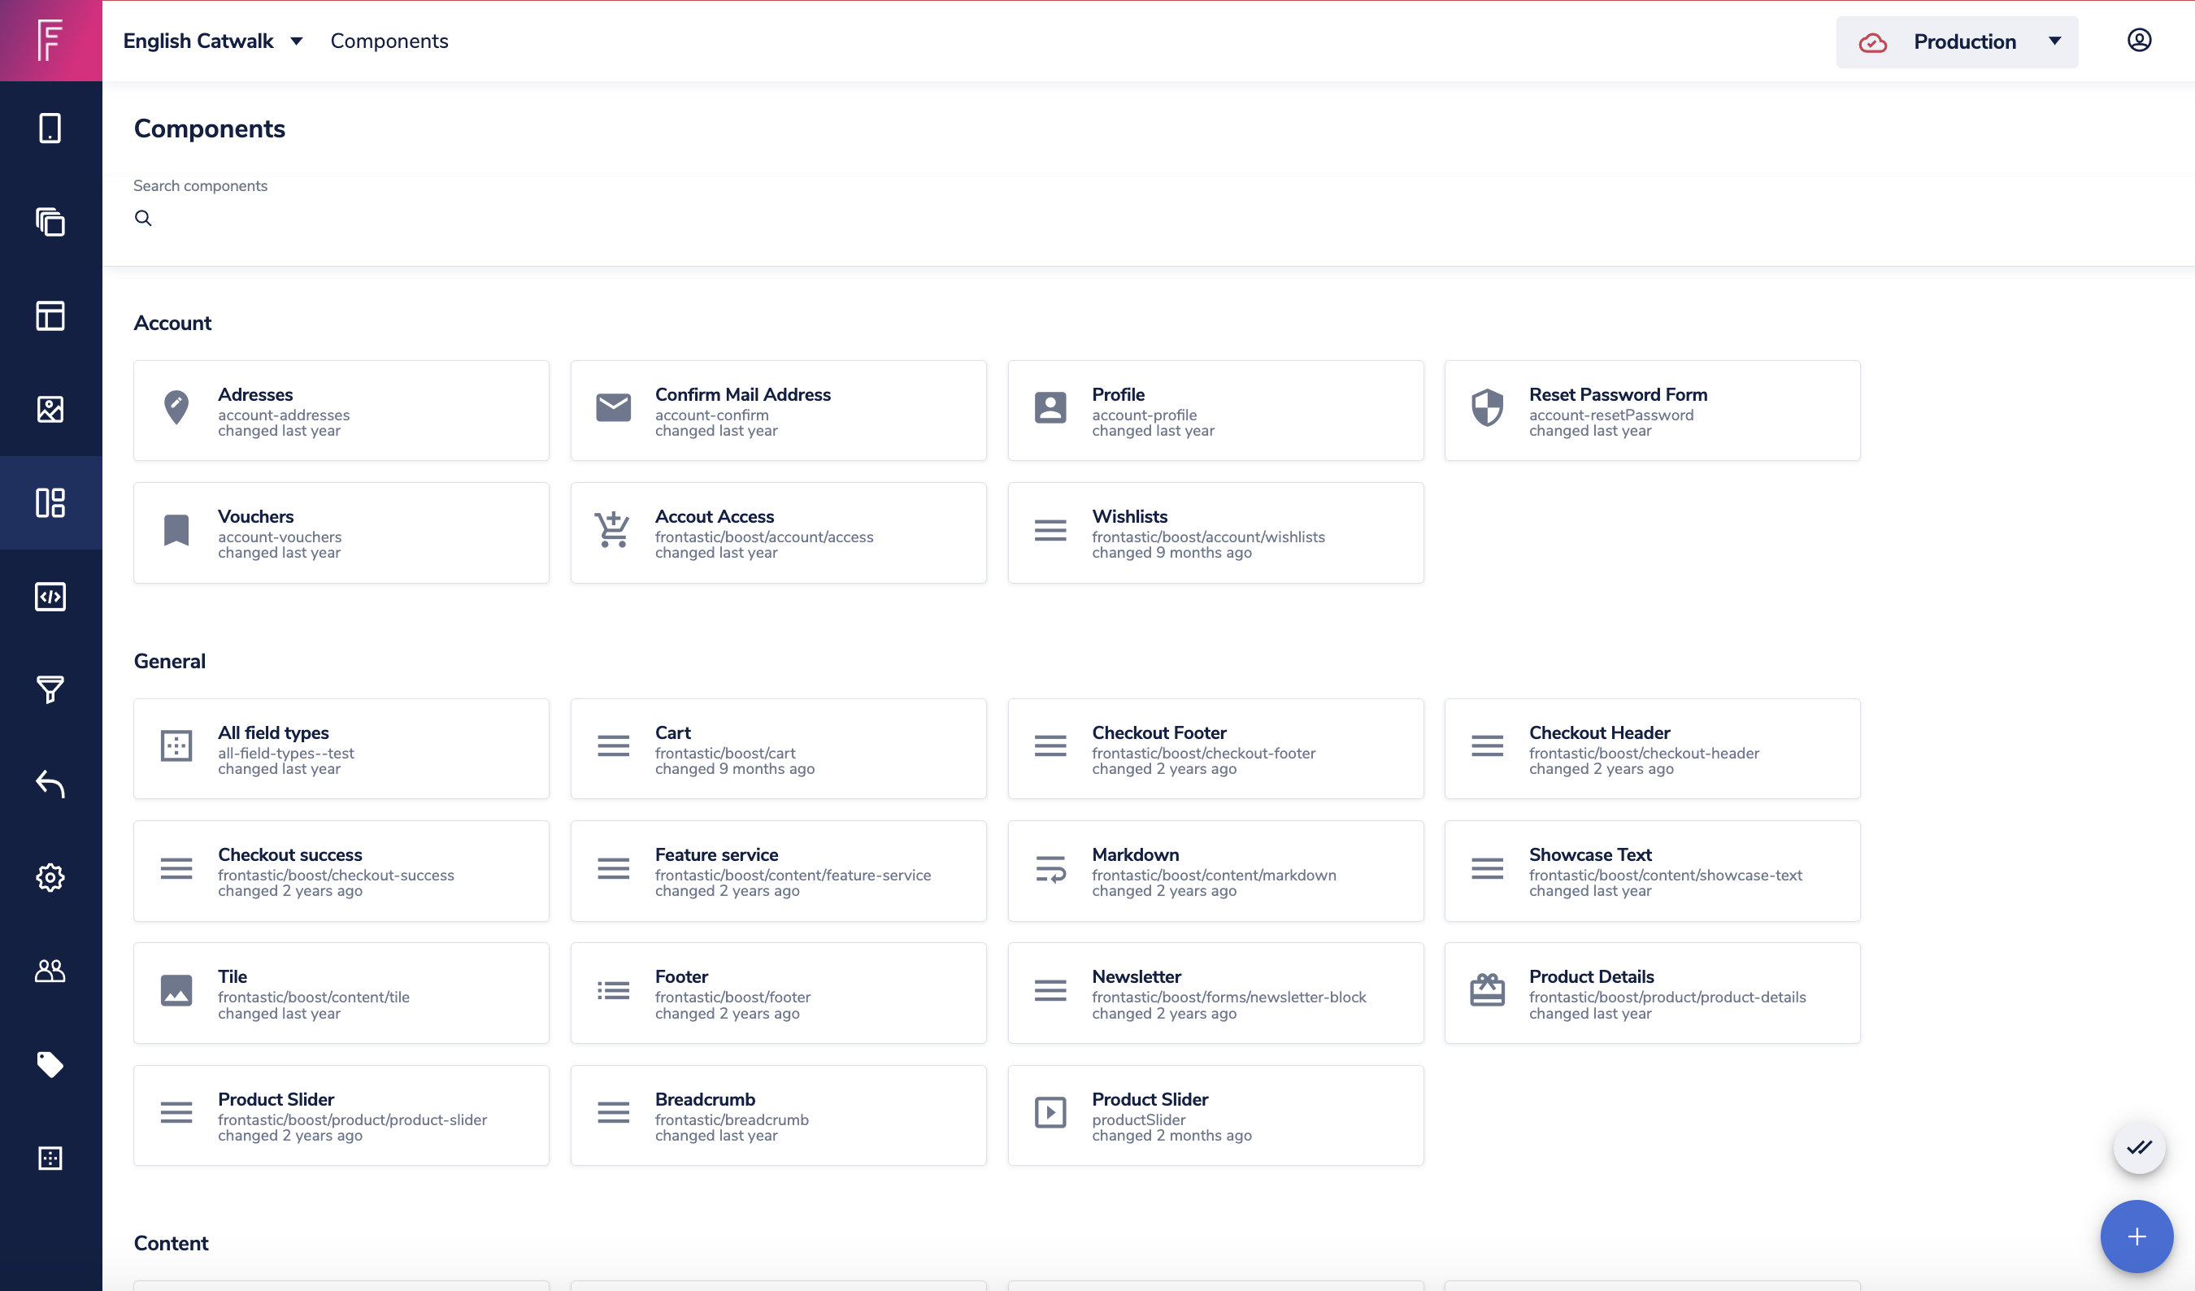The width and height of the screenshot is (2195, 1291).
Task: Click the Frontastic logo in the corner
Action: point(50,41)
